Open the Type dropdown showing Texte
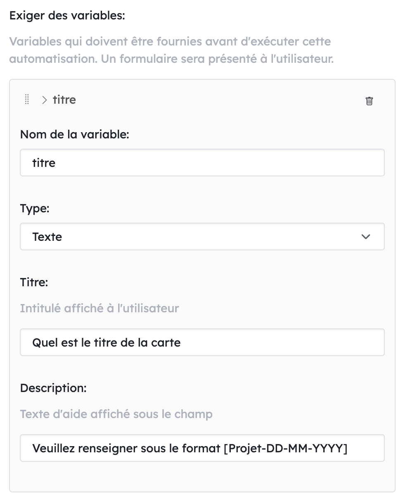Image resolution: width=403 pixels, height=499 pixels. 202,236
